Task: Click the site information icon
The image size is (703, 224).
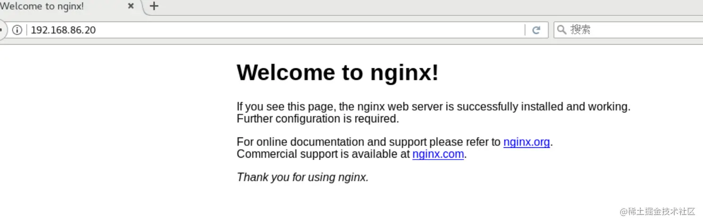Action: point(17,30)
